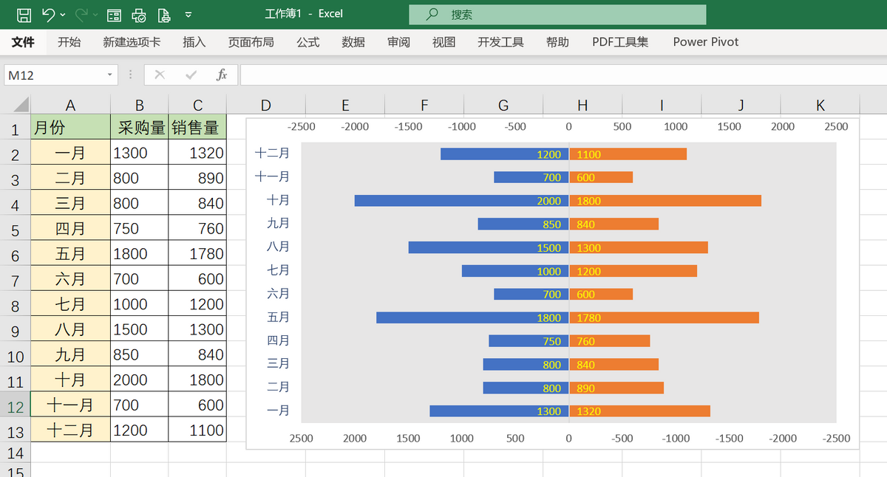Click the quick print document icon
887x477 pixels.
pyautogui.click(x=164, y=14)
